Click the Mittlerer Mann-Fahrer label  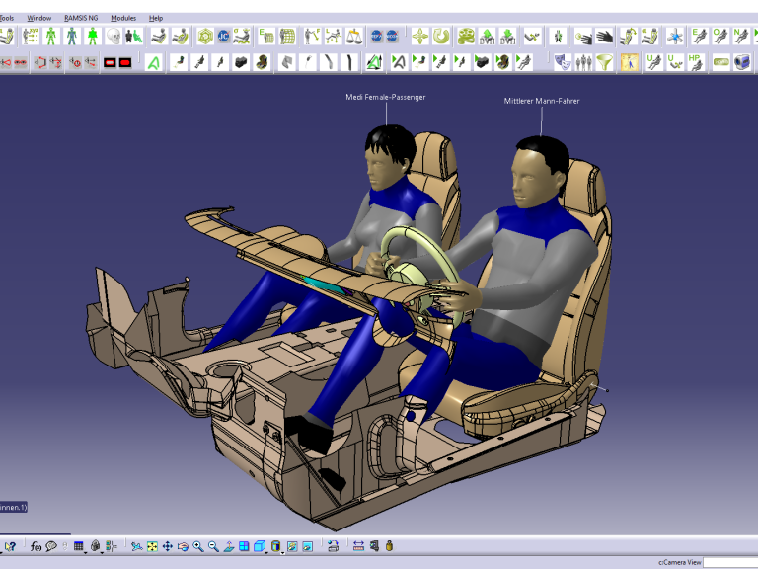[x=542, y=101]
